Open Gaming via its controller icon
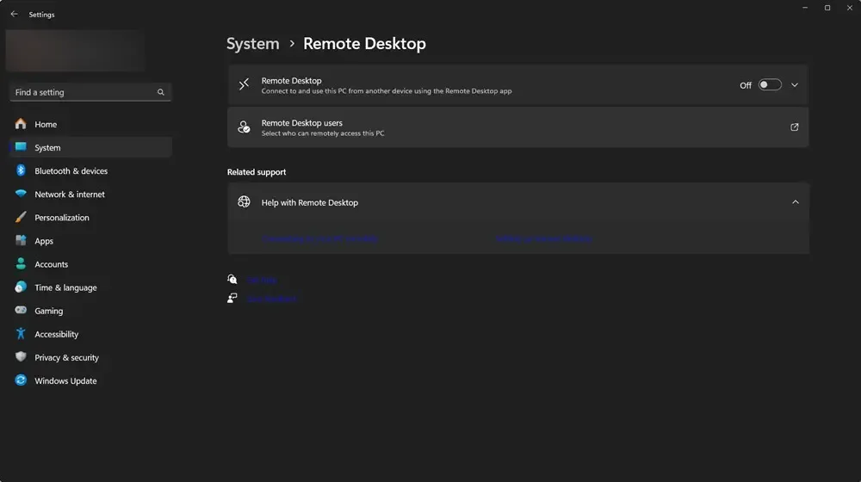The height and width of the screenshot is (482, 861). [21, 310]
